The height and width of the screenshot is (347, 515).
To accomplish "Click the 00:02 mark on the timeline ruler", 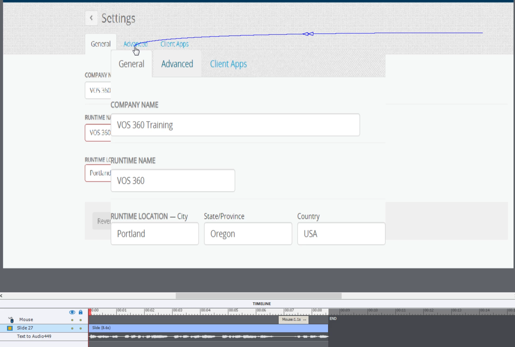I will (150, 310).
